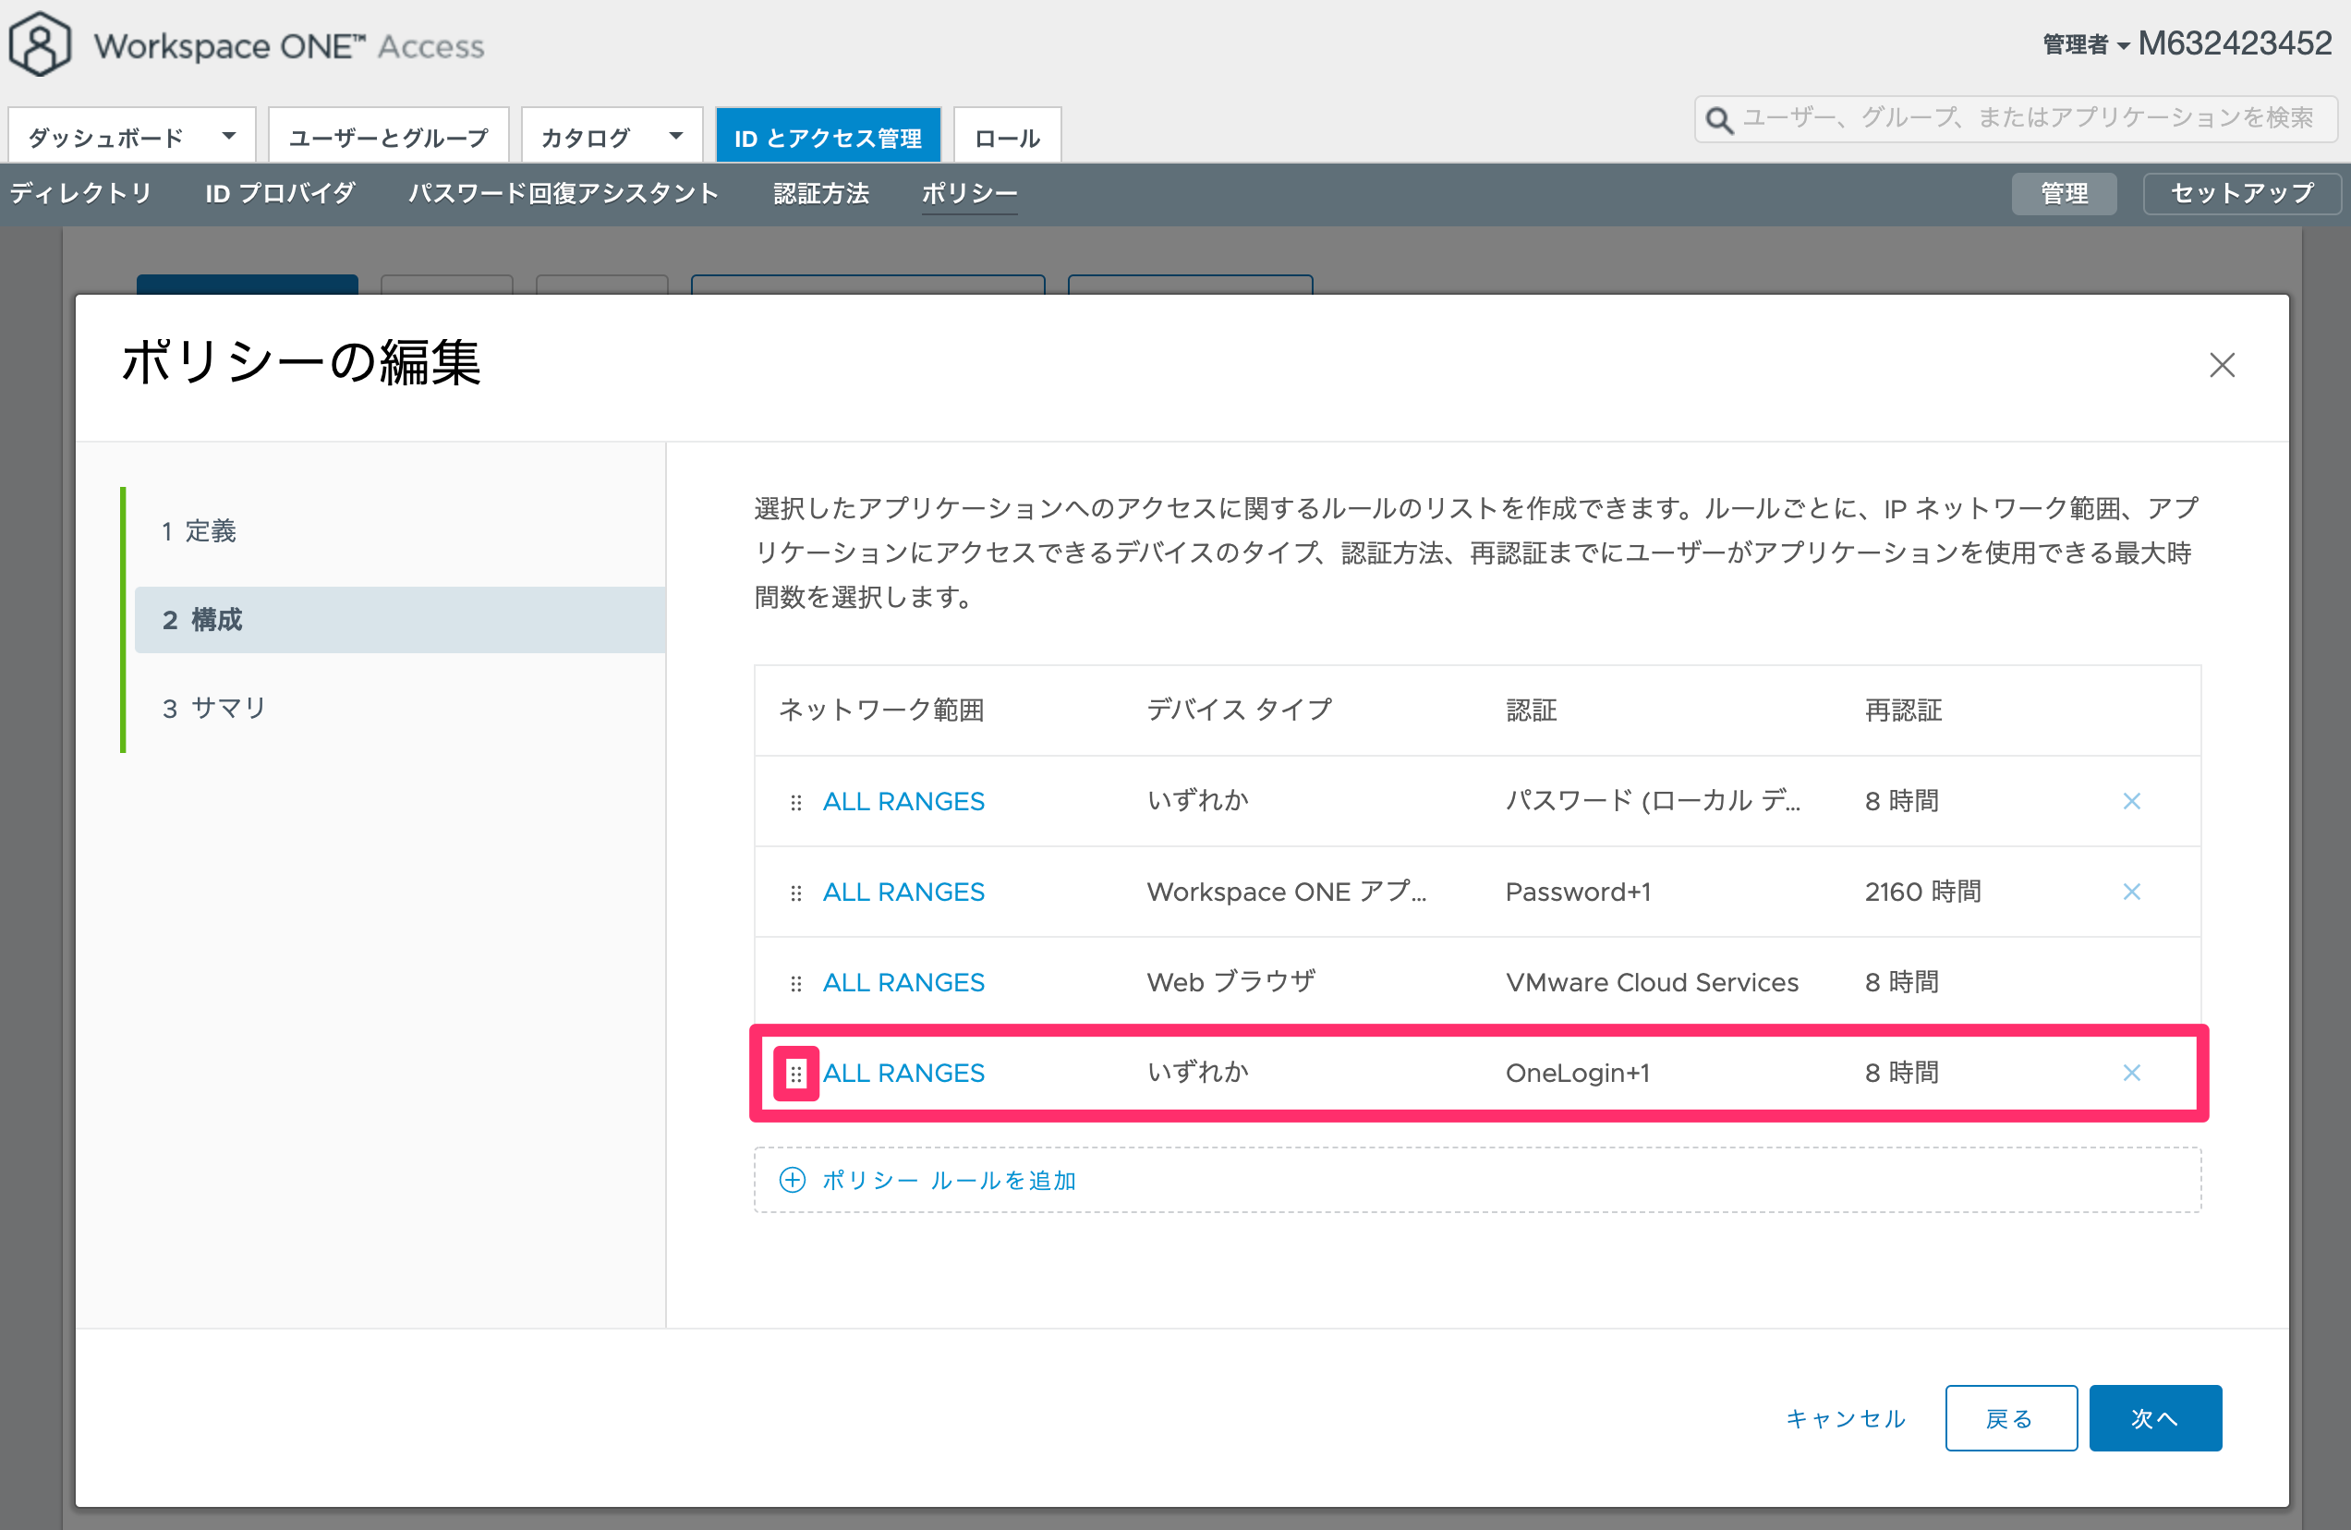Click drag handle of the OneLogin+1 rule

(x=796, y=1073)
